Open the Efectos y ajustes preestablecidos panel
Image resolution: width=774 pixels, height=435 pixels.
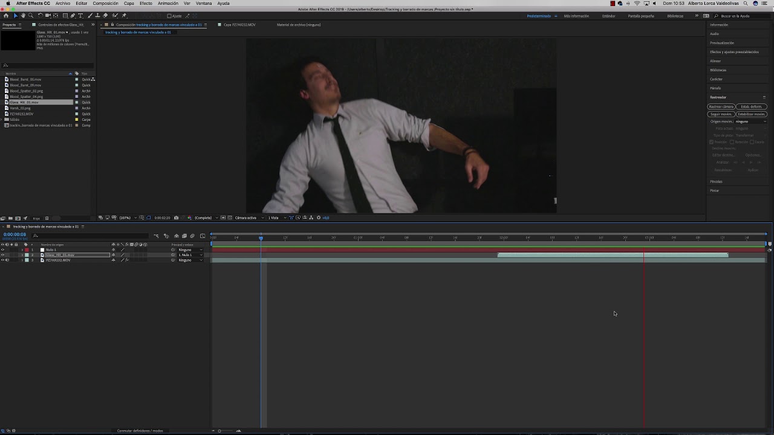(734, 52)
